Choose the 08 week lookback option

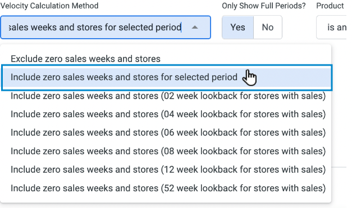point(166,151)
